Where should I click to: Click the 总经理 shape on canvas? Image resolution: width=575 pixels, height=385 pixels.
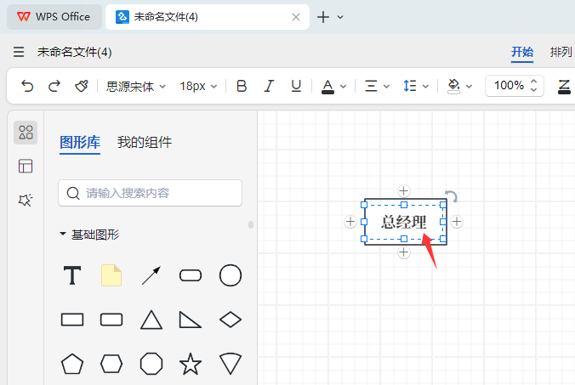404,222
